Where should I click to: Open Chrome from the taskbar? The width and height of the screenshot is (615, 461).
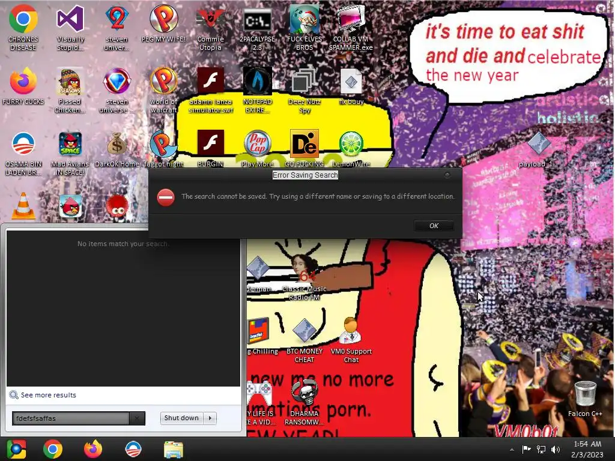pos(53,449)
